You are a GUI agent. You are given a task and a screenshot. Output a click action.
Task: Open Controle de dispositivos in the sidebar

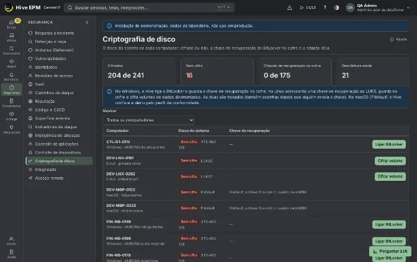click(x=59, y=152)
